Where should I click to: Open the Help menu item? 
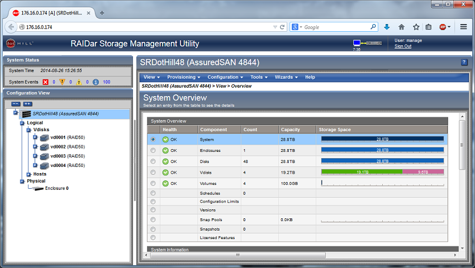click(x=310, y=77)
